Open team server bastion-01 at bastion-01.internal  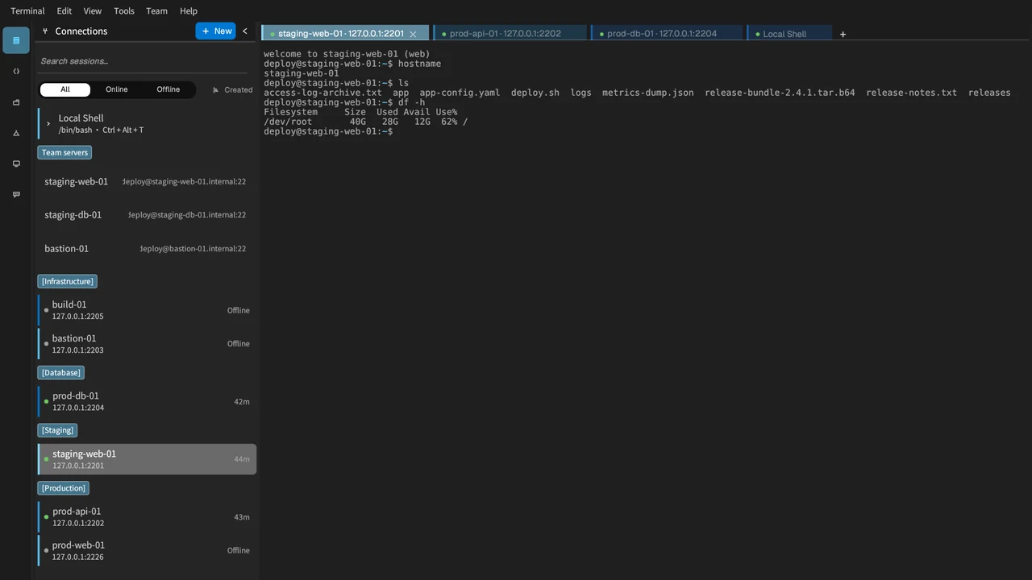point(145,249)
